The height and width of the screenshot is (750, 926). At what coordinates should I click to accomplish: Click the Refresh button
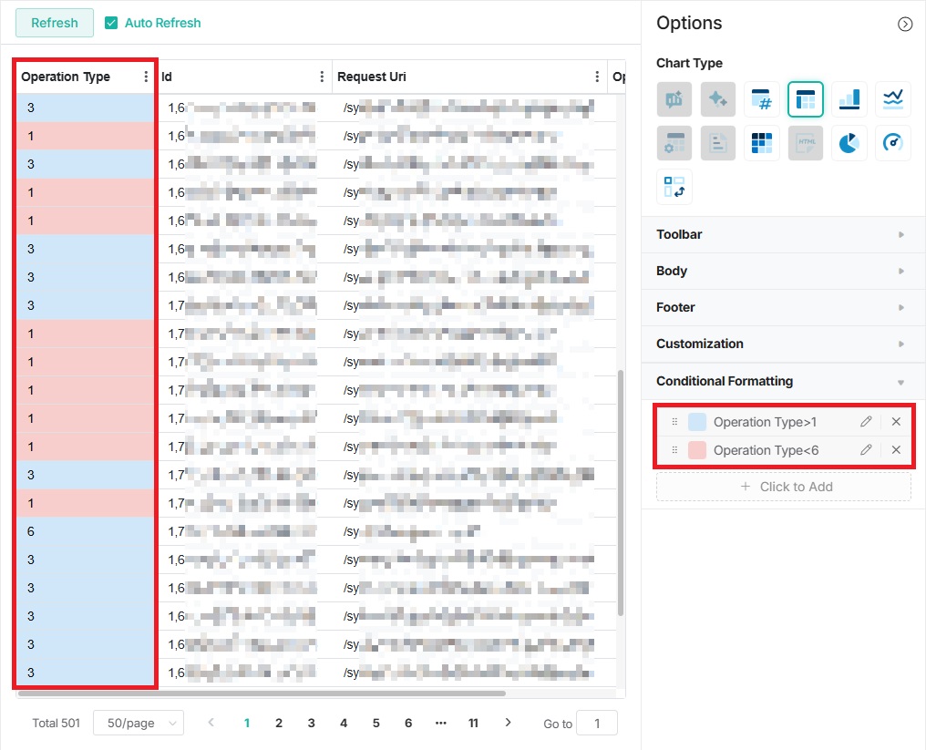[x=54, y=23]
